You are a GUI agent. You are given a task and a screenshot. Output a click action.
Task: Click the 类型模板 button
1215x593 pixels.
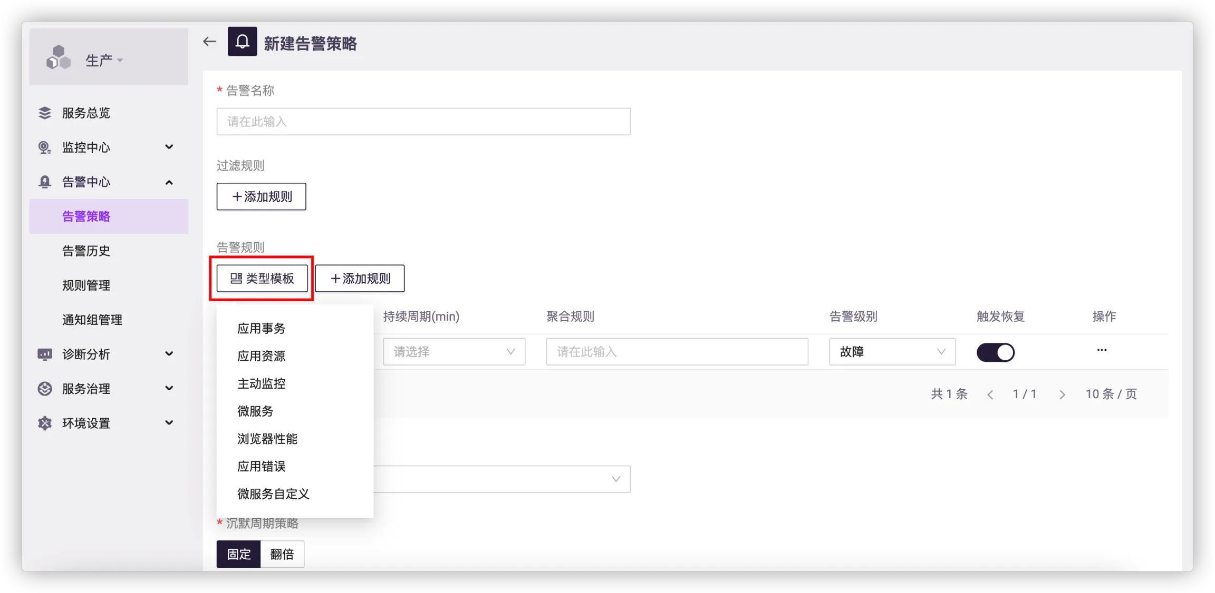262,278
